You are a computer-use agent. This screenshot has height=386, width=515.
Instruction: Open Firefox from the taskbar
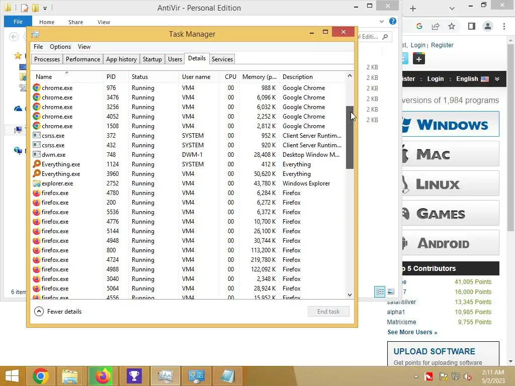click(103, 376)
